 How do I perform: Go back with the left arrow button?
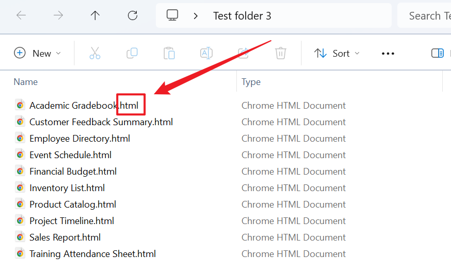(21, 15)
